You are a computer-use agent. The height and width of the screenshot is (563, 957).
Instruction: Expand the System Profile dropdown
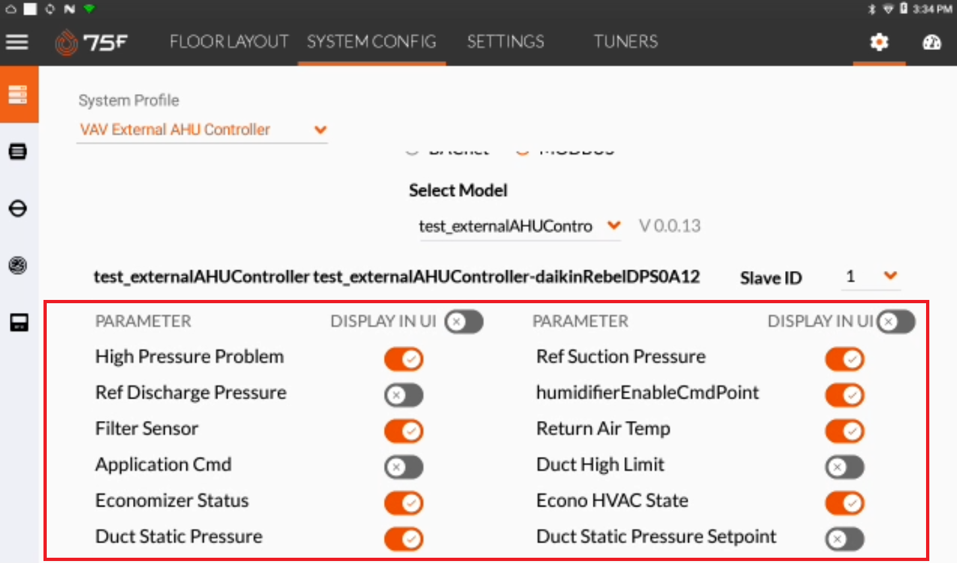coord(202,130)
